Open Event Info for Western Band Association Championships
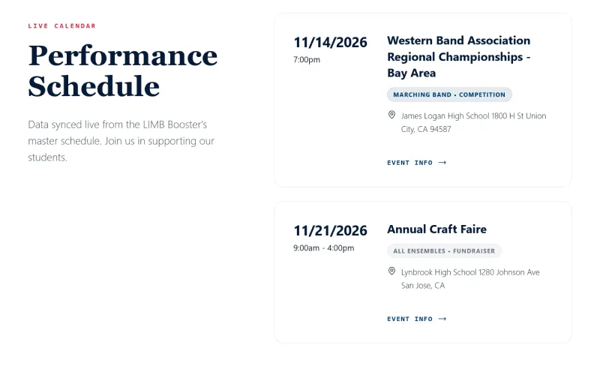600x375 pixels. (417, 163)
